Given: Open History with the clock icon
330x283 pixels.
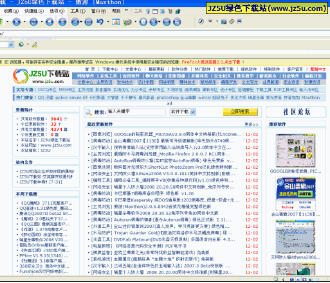Looking at the screenshot, I should pos(143,22).
